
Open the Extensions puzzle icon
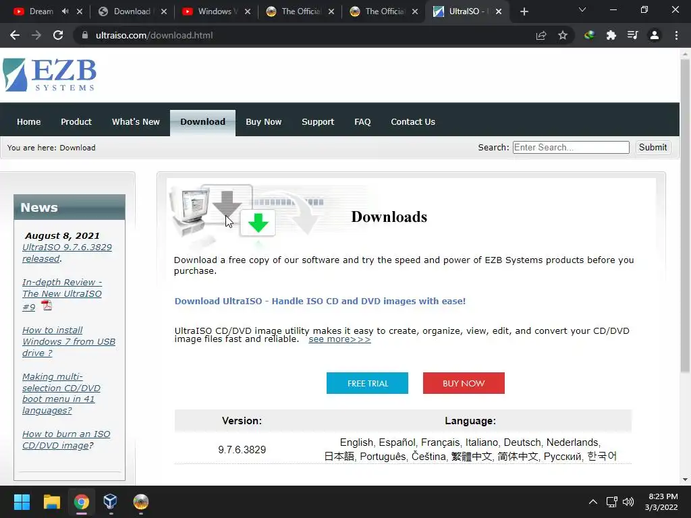click(611, 35)
